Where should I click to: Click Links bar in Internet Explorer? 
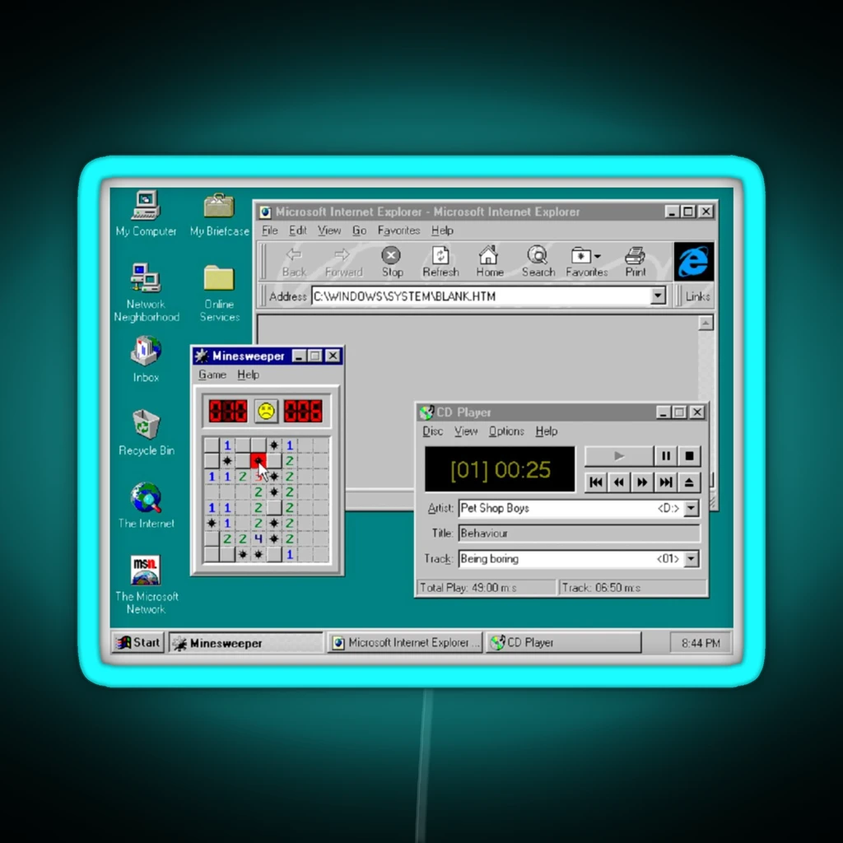pos(697,296)
